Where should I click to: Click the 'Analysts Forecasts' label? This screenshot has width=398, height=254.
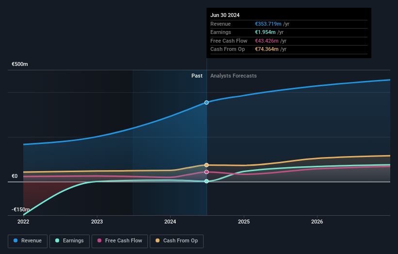point(234,76)
